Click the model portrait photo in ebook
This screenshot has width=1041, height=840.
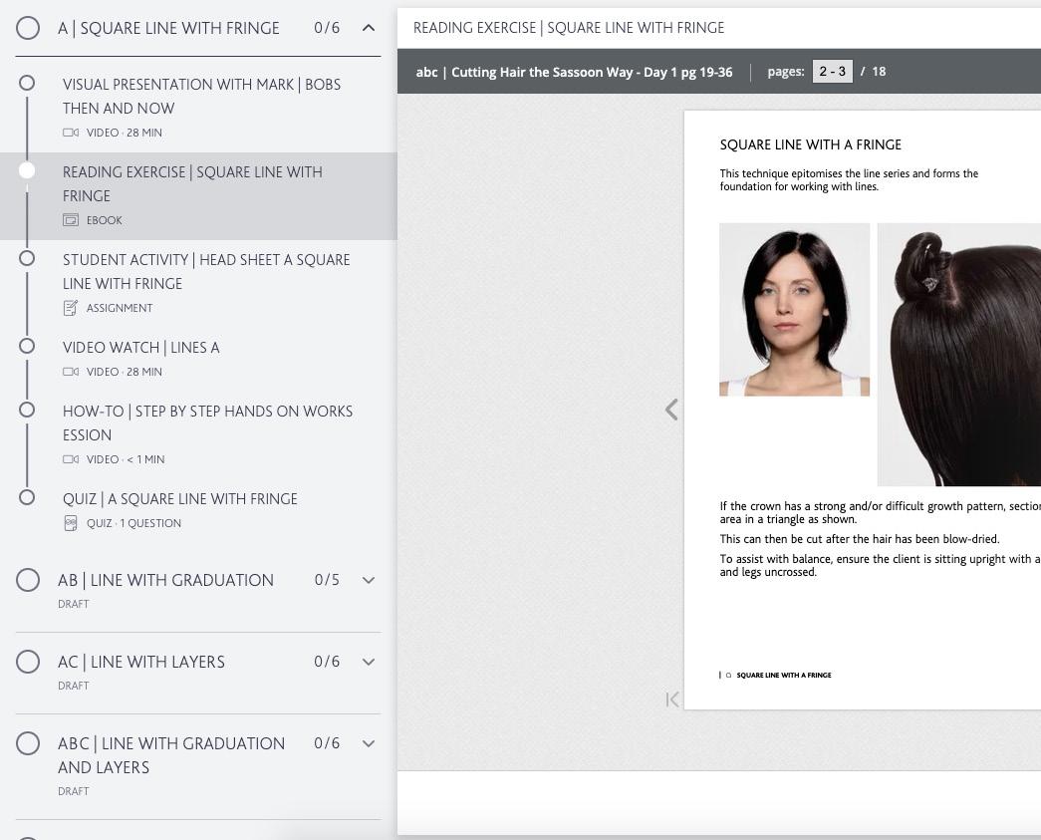coord(795,310)
